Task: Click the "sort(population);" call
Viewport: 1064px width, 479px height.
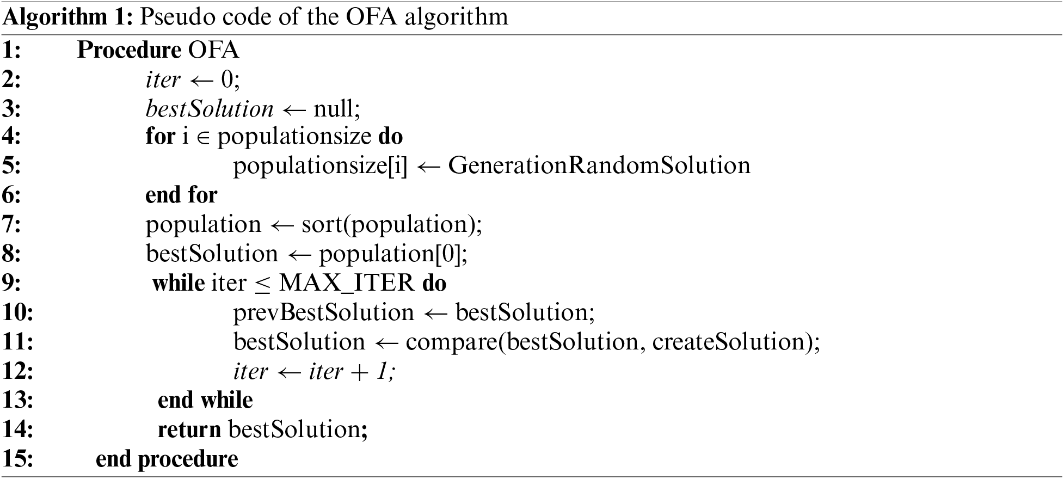Action: 392,224
